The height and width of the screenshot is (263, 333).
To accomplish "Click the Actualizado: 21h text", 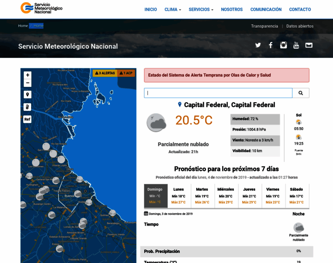I will 183,152.
